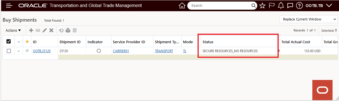Click the refresh toolbar icon
Viewport: 339px width, 101px height.
(61, 30)
